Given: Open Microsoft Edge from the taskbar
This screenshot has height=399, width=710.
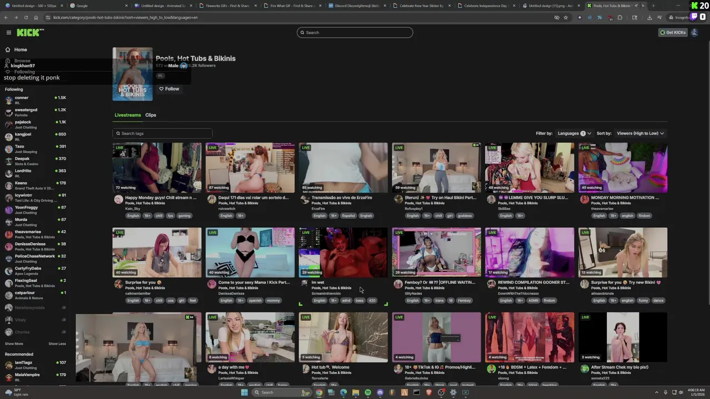Looking at the screenshot, I should point(343,392).
